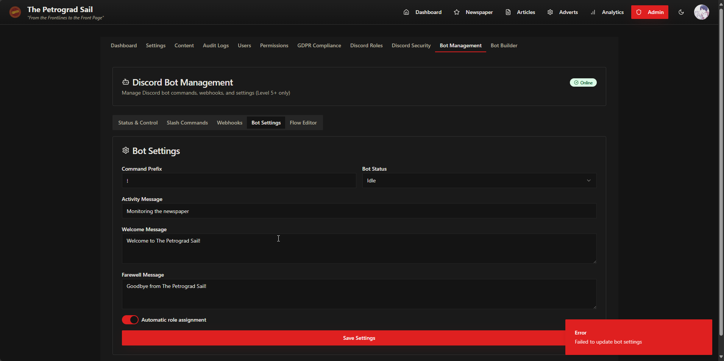Open the Content tab
This screenshot has width=724, height=361.
184,45
